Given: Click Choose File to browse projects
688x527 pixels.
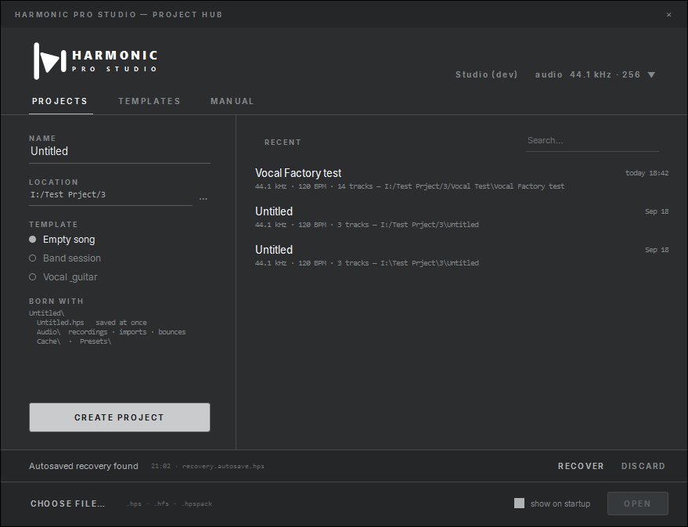Looking at the screenshot, I should click(67, 504).
